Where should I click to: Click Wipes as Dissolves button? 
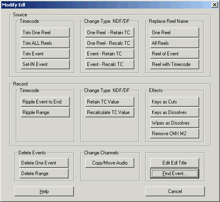click(175, 123)
